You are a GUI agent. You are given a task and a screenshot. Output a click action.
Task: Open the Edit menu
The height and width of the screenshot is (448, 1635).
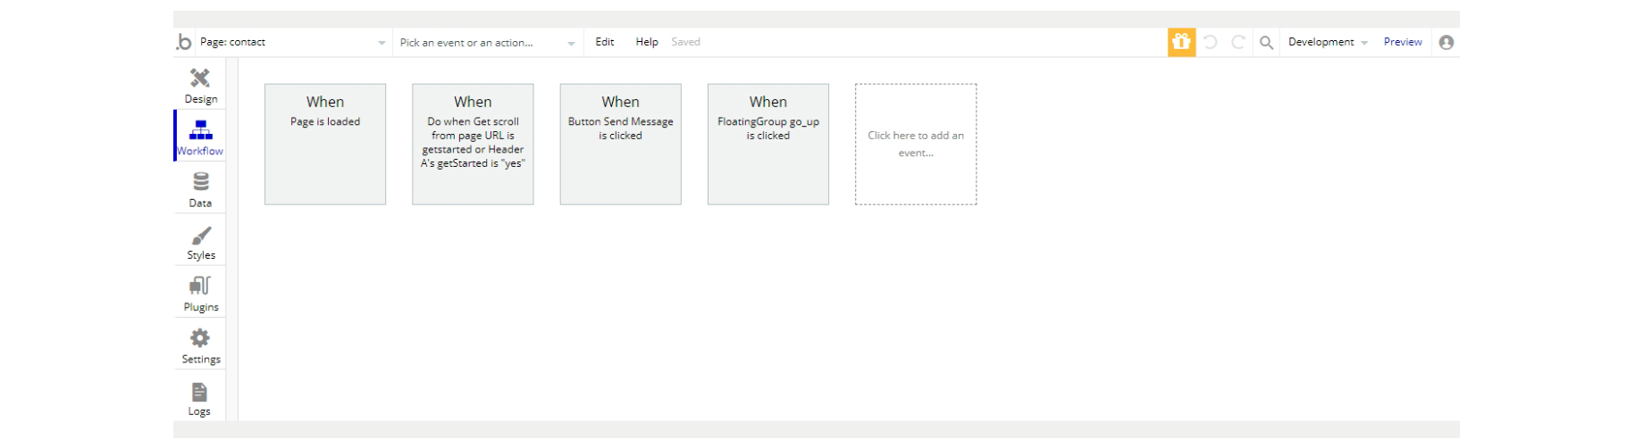[605, 42]
